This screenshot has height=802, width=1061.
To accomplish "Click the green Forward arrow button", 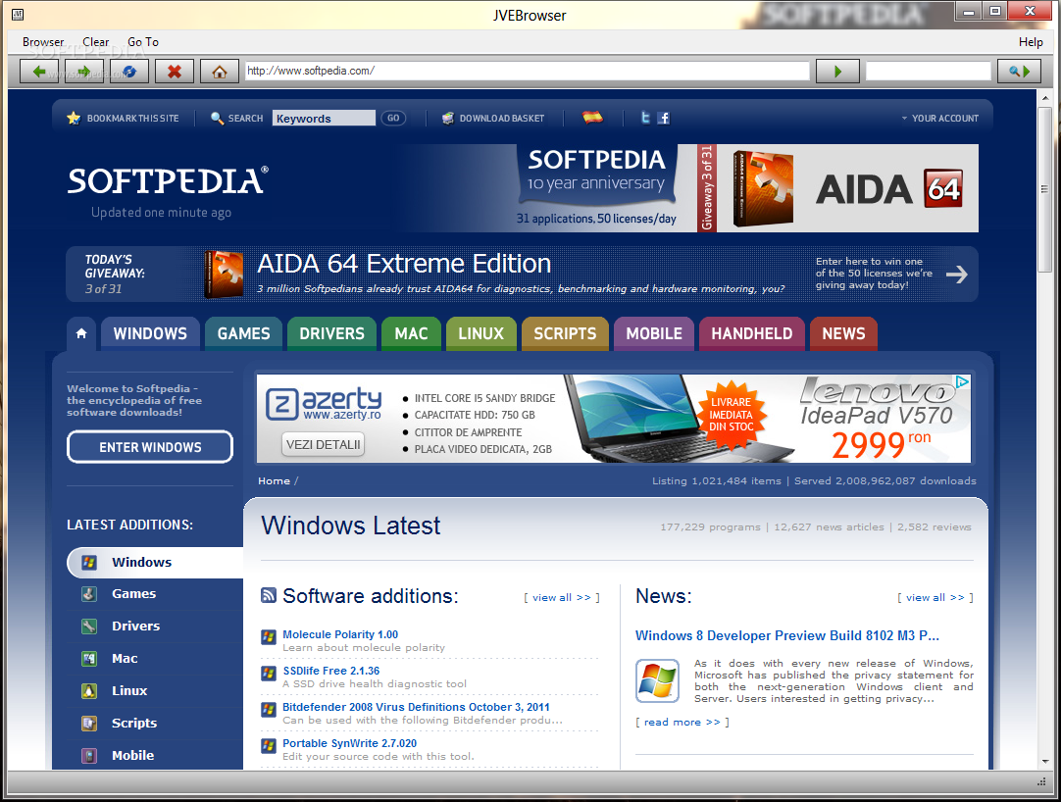I will (x=84, y=71).
